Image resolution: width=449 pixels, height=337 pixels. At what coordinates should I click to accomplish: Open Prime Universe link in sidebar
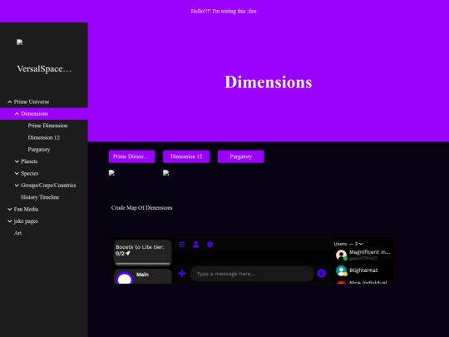(32, 102)
